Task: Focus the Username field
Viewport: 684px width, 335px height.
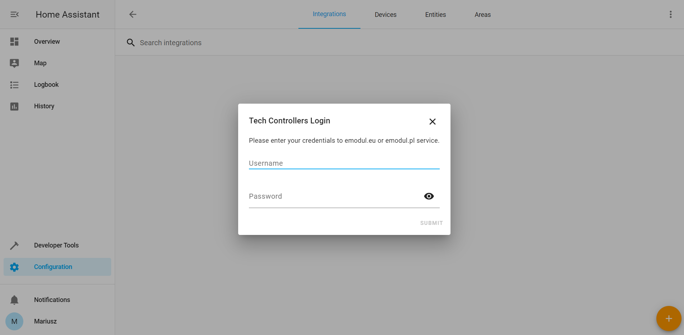Action: point(344,163)
